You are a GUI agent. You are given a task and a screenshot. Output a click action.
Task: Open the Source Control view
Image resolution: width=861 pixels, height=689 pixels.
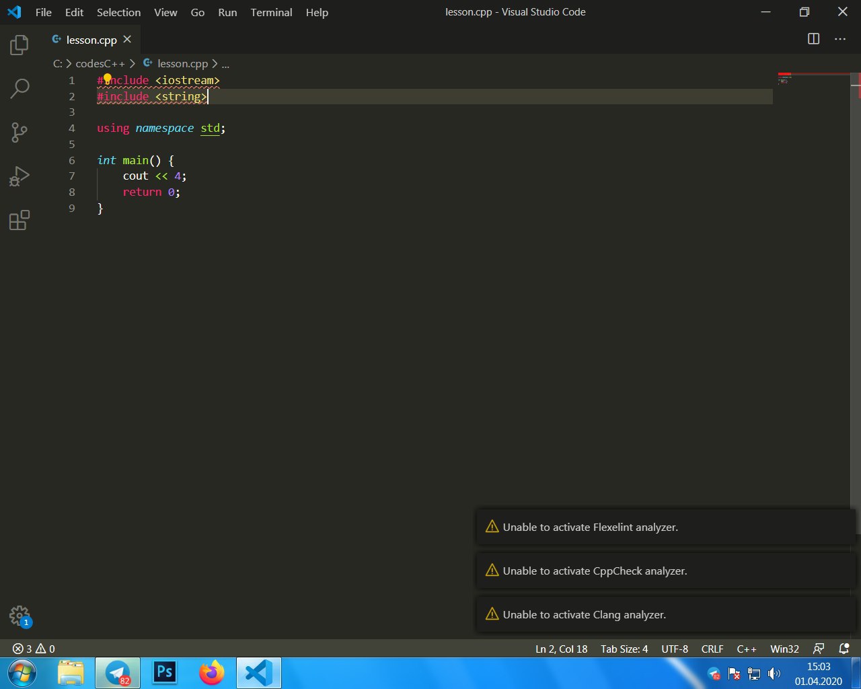pos(20,132)
